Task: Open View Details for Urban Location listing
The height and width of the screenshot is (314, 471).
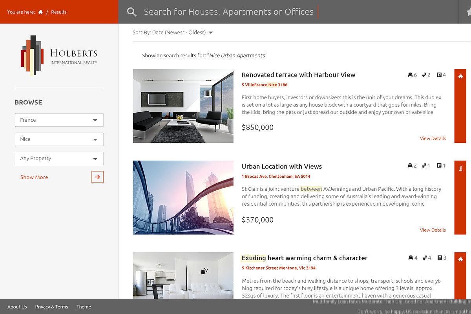Action: 433,230
